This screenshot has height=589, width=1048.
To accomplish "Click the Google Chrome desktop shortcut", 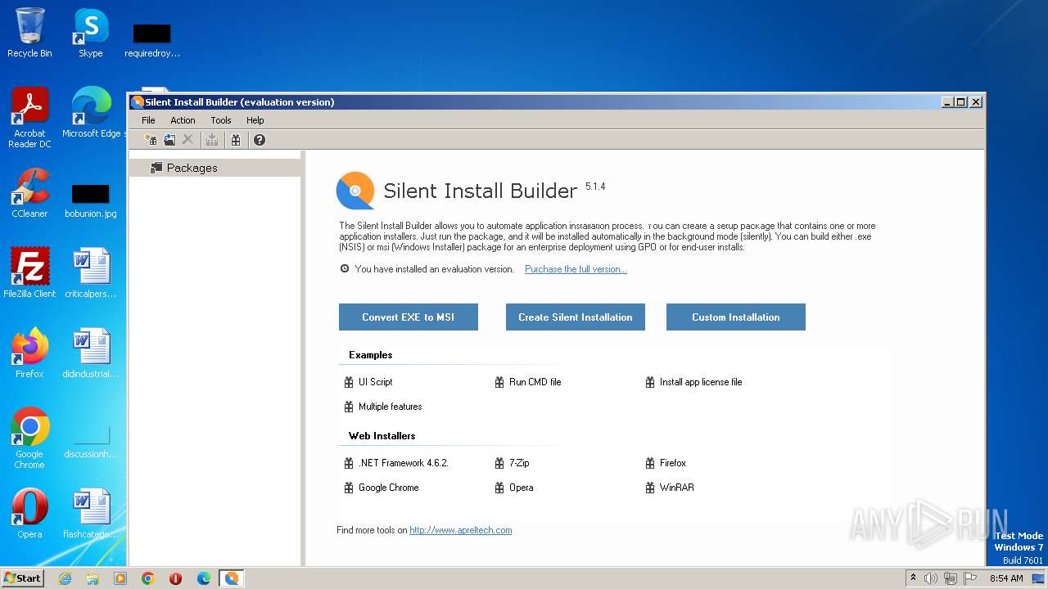I will (29, 438).
